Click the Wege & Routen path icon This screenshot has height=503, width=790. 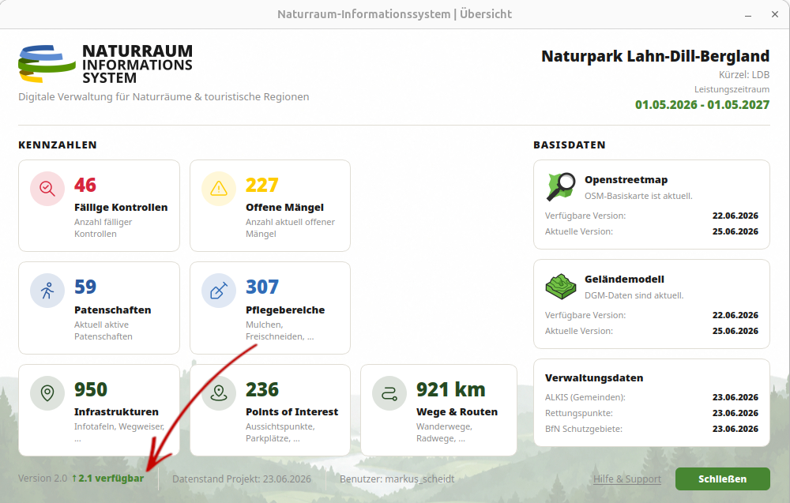pyautogui.click(x=389, y=392)
